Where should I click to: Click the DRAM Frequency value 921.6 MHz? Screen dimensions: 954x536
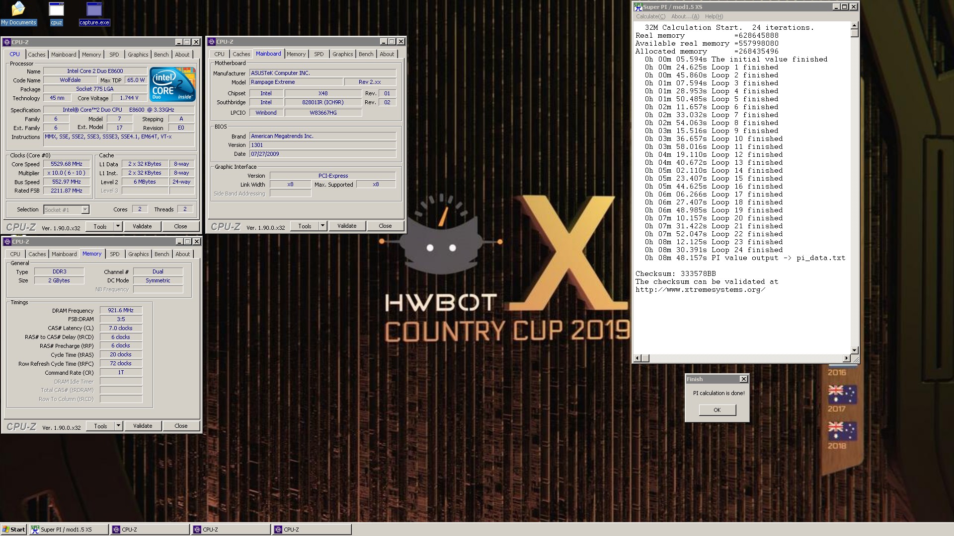(x=121, y=311)
